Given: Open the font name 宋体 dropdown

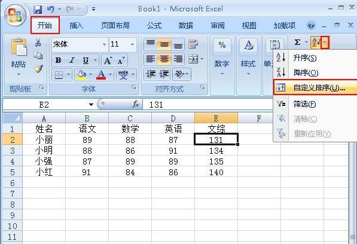Looking at the screenshot, I should [104, 44].
